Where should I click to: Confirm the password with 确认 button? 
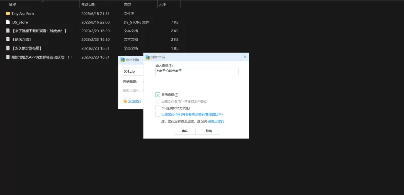point(185,131)
